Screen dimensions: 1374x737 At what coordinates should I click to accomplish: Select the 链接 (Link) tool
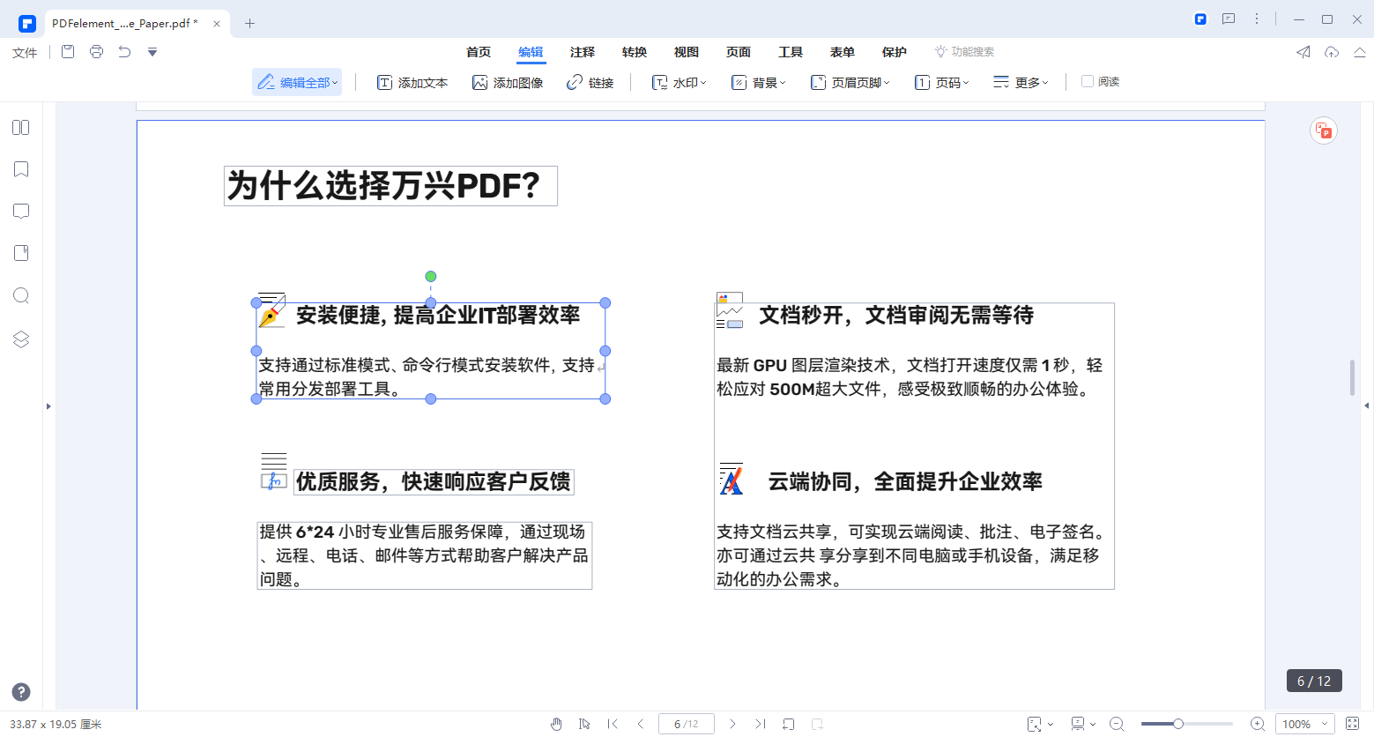pos(590,81)
